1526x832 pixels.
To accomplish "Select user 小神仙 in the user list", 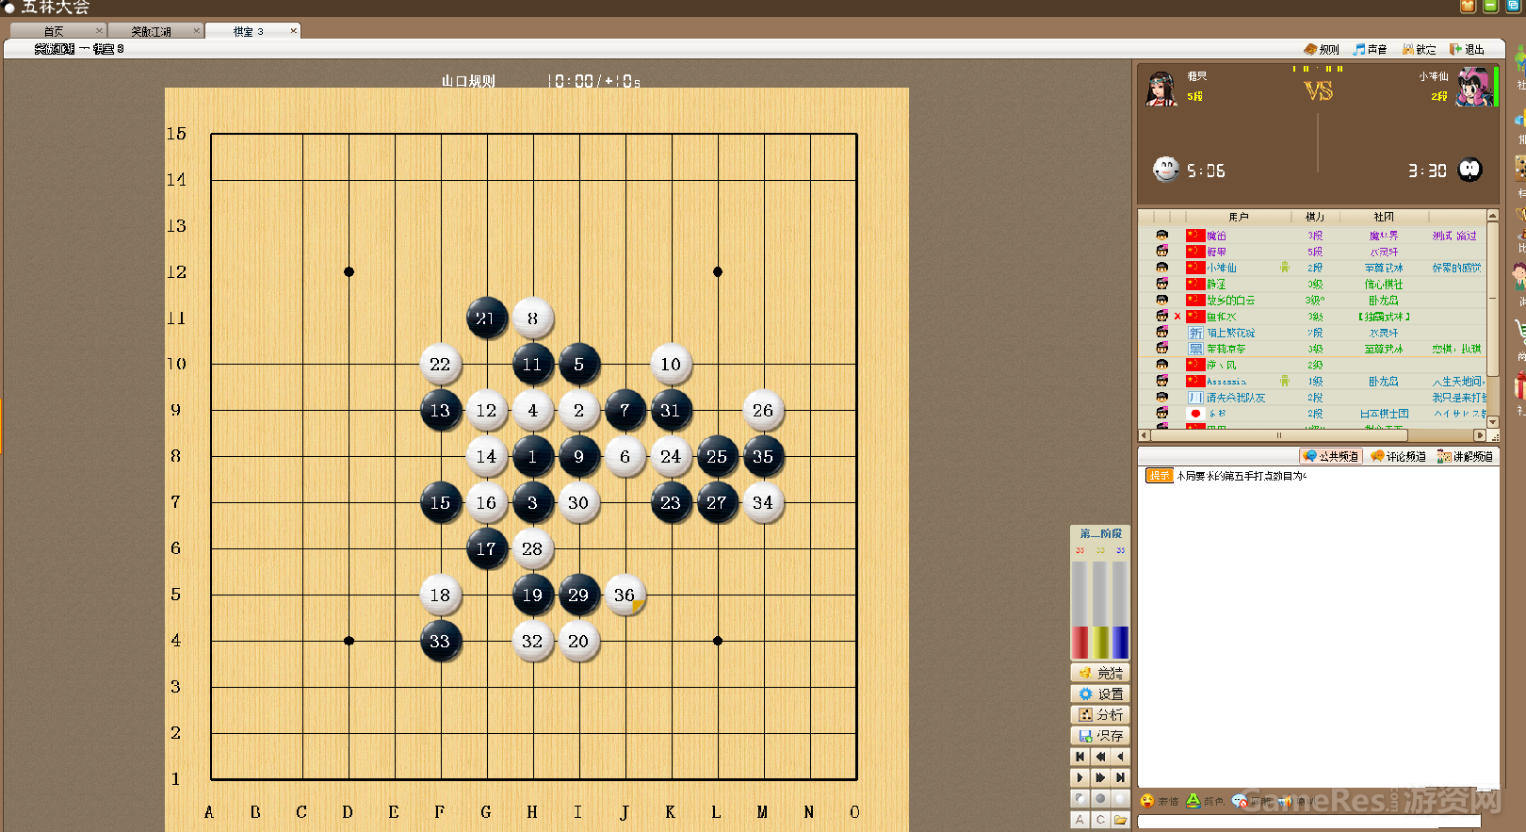I will pyautogui.click(x=1312, y=268).
